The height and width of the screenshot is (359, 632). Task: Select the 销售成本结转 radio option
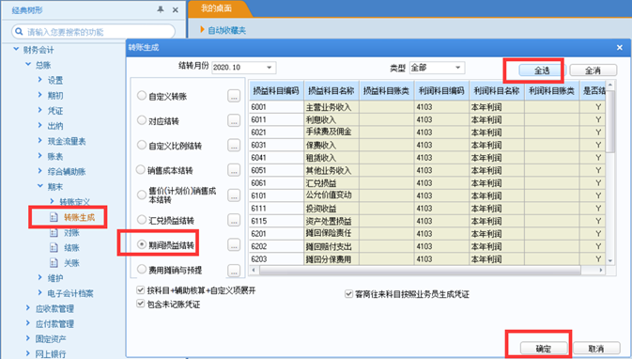point(141,170)
